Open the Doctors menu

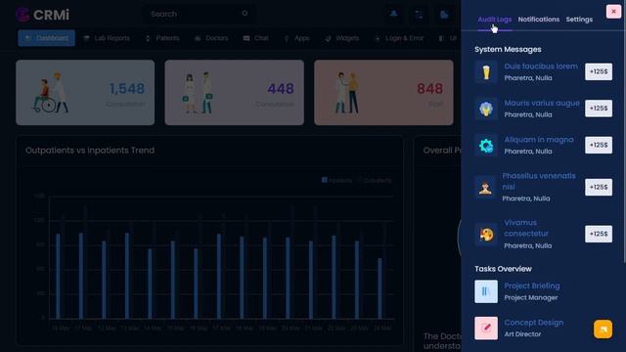[x=211, y=38]
